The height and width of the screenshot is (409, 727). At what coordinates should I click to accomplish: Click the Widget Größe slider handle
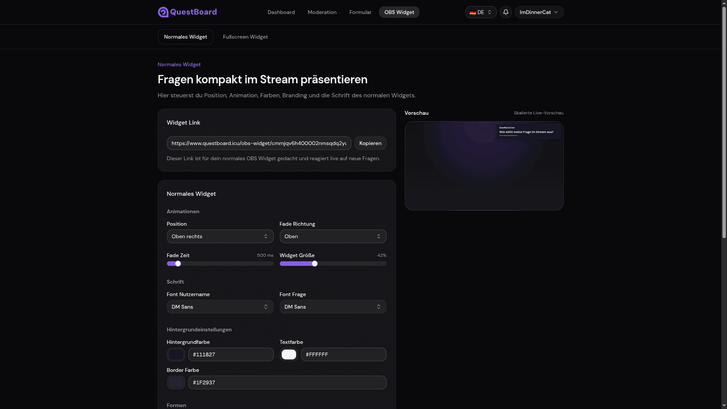[315, 264]
